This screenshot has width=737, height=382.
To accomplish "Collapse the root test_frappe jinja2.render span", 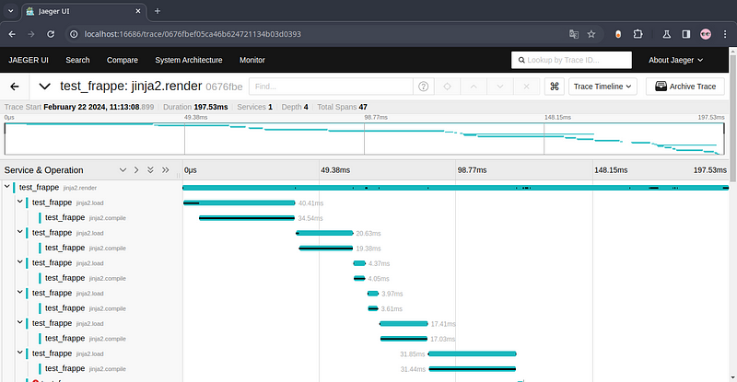I will (x=7, y=187).
